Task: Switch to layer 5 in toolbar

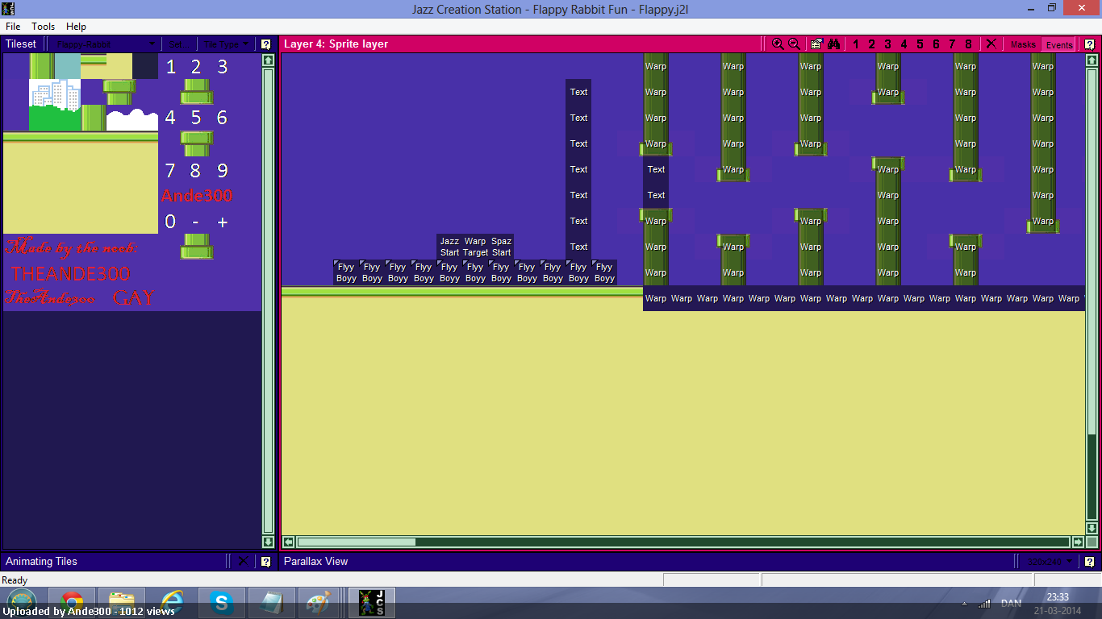Action: 920,44
